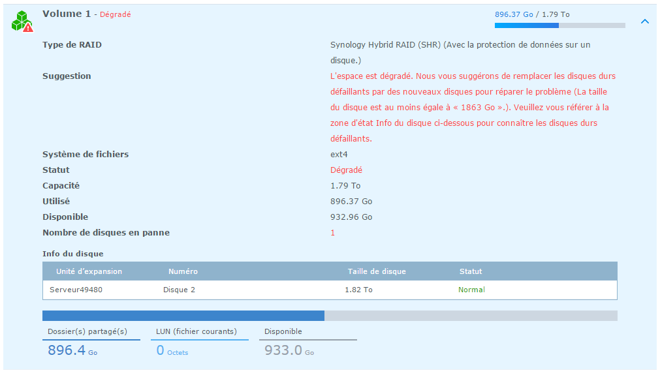This screenshot has height=379, width=660.
Task: Click the green Normal status cell
Action: 471,290
